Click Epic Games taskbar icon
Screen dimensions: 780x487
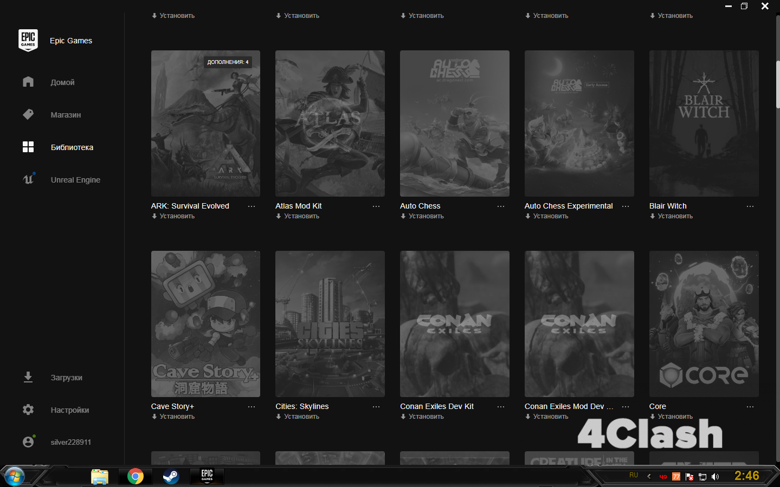207,476
